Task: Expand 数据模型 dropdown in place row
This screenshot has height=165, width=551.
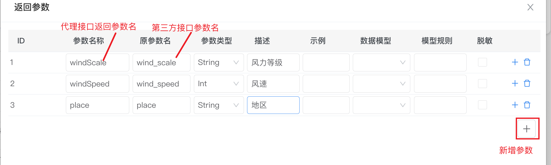Action: pos(381,105)
